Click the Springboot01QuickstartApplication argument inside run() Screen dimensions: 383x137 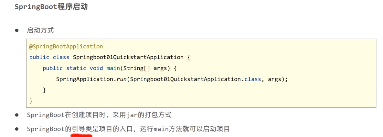coord(186,79)
